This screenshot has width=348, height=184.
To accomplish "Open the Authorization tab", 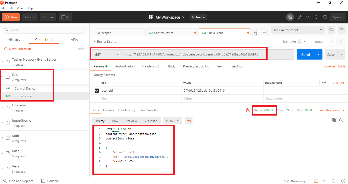I will 125,66.
